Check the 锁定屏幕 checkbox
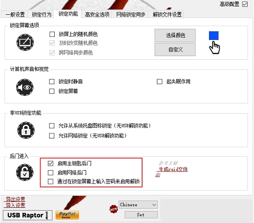The width and height of the screenshot is (254, 223). 52,91
